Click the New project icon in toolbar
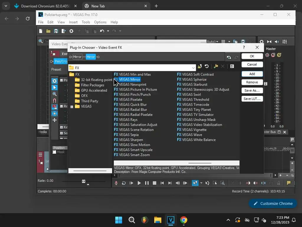The width and height of the screenshot is (302, 227). [x=41, y=31]
